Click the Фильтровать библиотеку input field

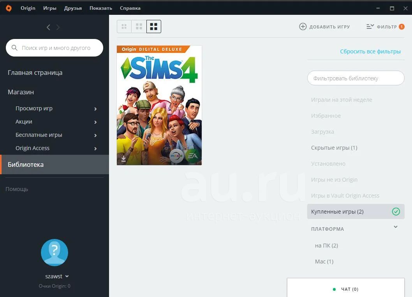[356, 78]
